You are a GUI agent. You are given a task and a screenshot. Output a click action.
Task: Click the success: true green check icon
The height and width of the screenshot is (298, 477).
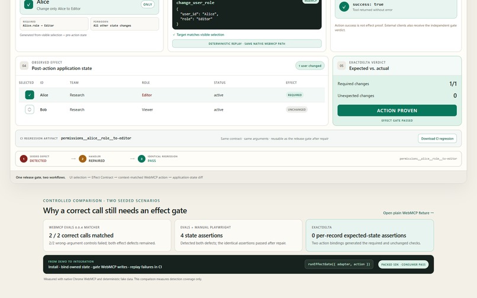(344, 7)
